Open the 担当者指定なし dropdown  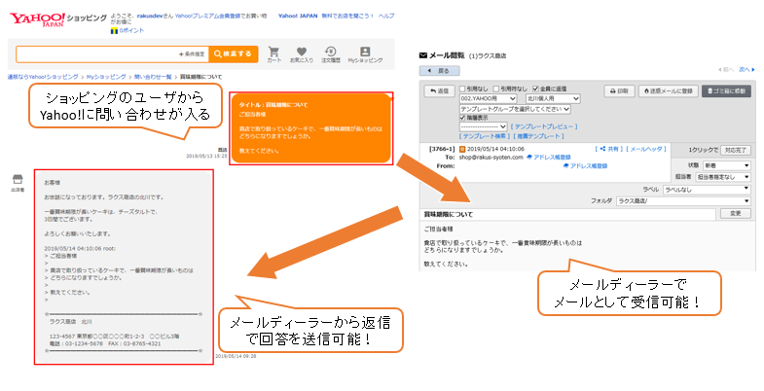723,177
